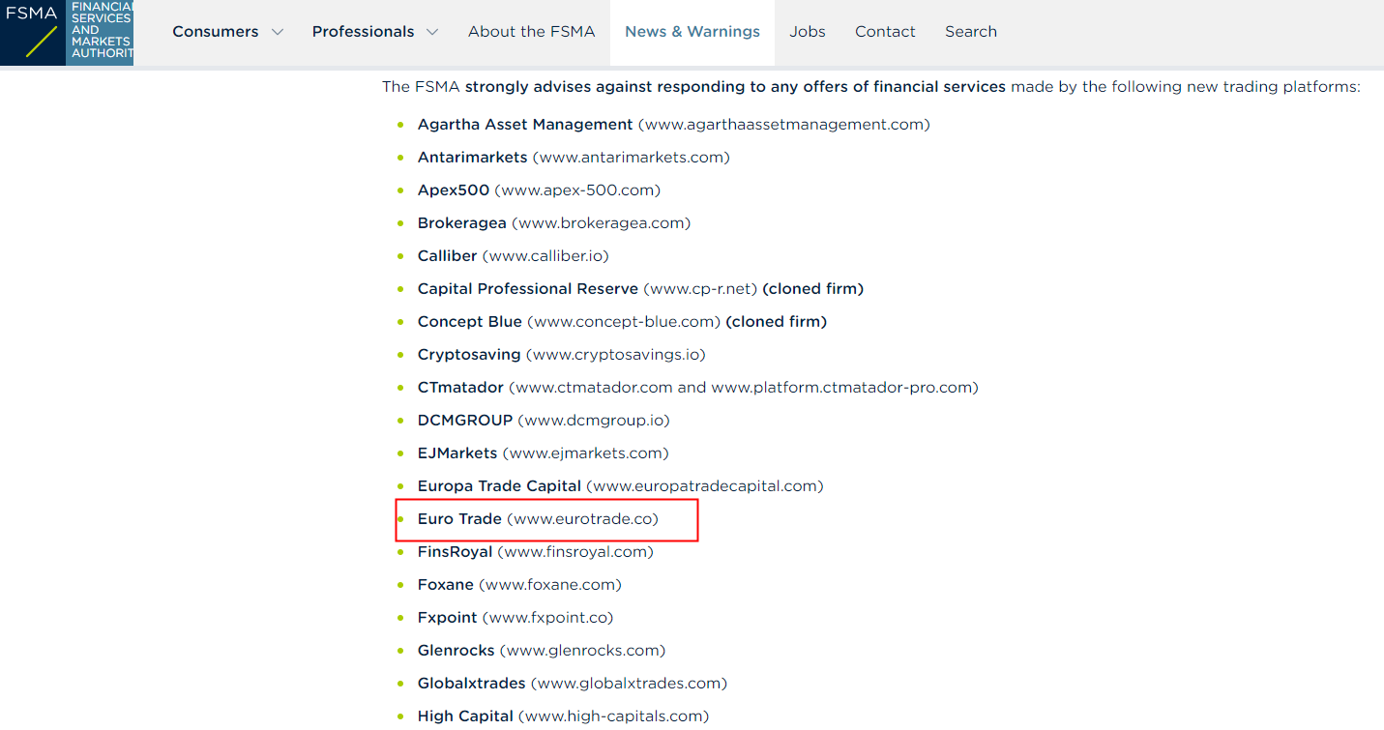This screenshot has width=1384, height=730.
Task: Click the Glenrocks list entry
Action: click(x=542, y=651)
